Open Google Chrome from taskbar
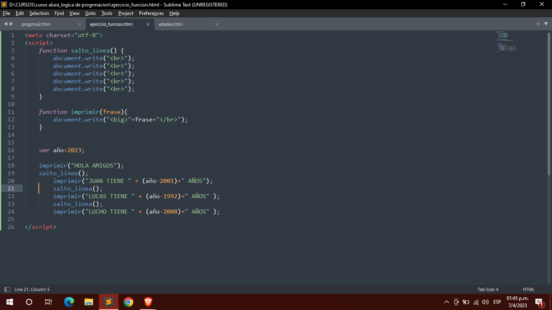 [129, 302]
